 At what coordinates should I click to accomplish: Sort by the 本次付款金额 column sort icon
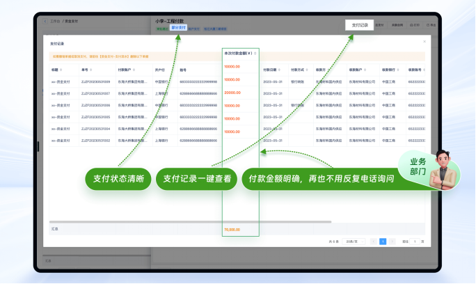(x=255, y=53)
